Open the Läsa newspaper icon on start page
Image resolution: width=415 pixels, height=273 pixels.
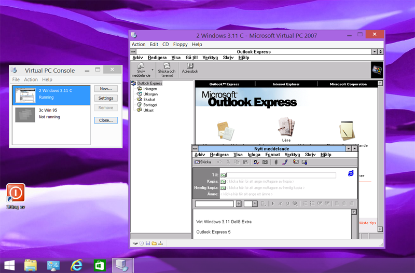tap(286, 127)
